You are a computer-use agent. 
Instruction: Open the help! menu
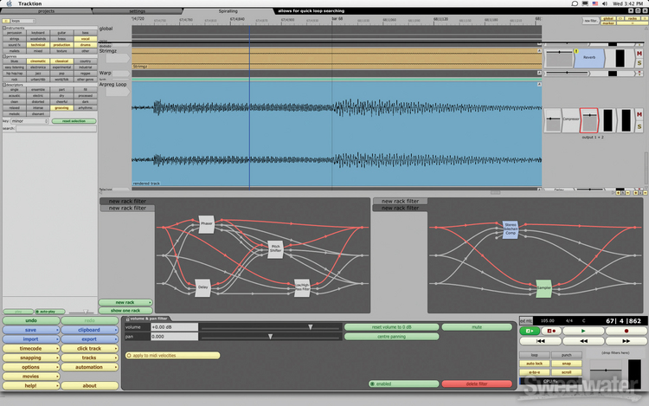click(x=31, y=386)
